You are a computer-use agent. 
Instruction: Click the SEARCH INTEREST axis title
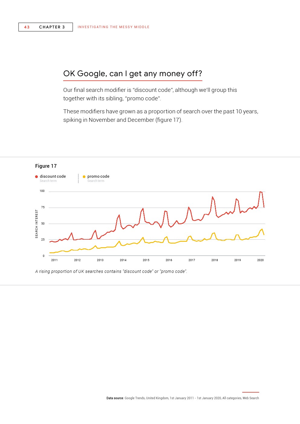(x=37, y=224)
